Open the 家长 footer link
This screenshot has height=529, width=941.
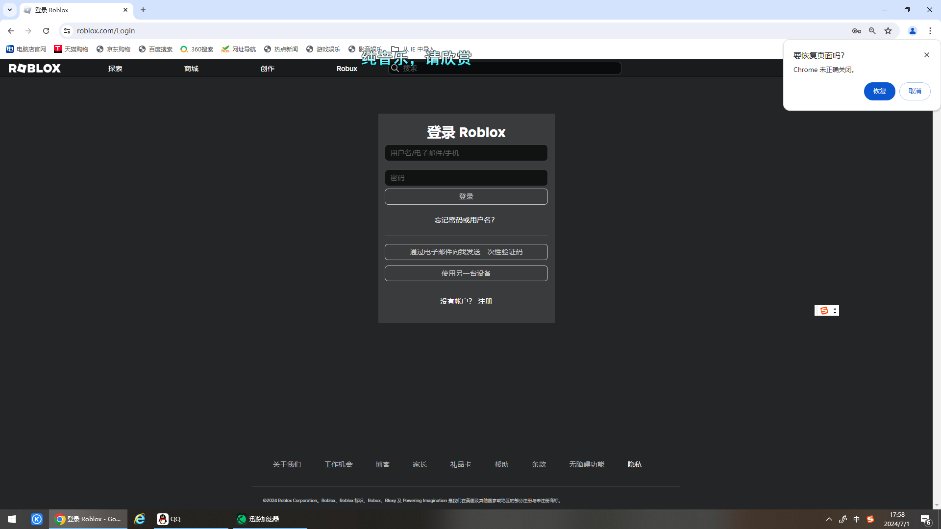(420, 464)
